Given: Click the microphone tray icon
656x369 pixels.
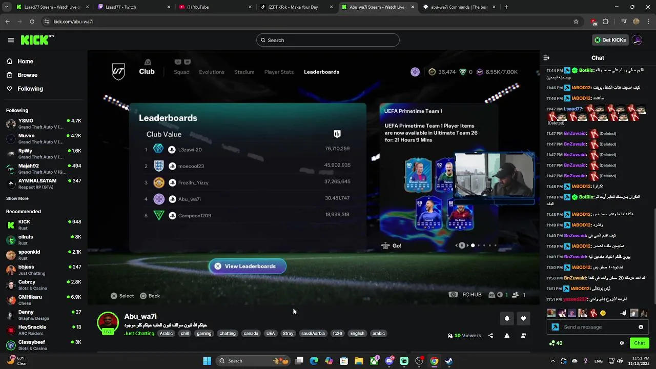Looking at the screenshot, I should tap(585, 361).
